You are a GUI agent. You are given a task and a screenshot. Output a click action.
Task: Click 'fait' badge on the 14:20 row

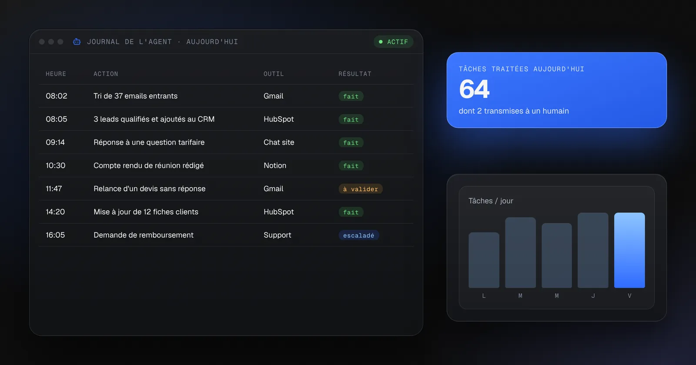(351, 212)
